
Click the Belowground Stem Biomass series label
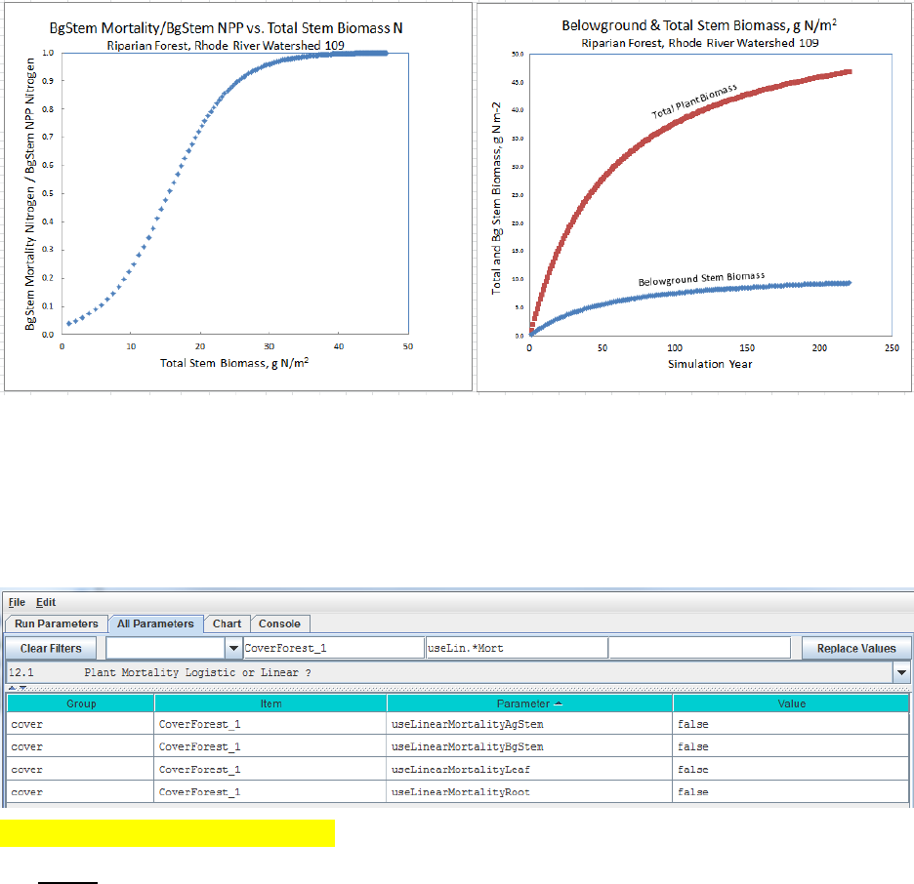(x=701, y=279)
